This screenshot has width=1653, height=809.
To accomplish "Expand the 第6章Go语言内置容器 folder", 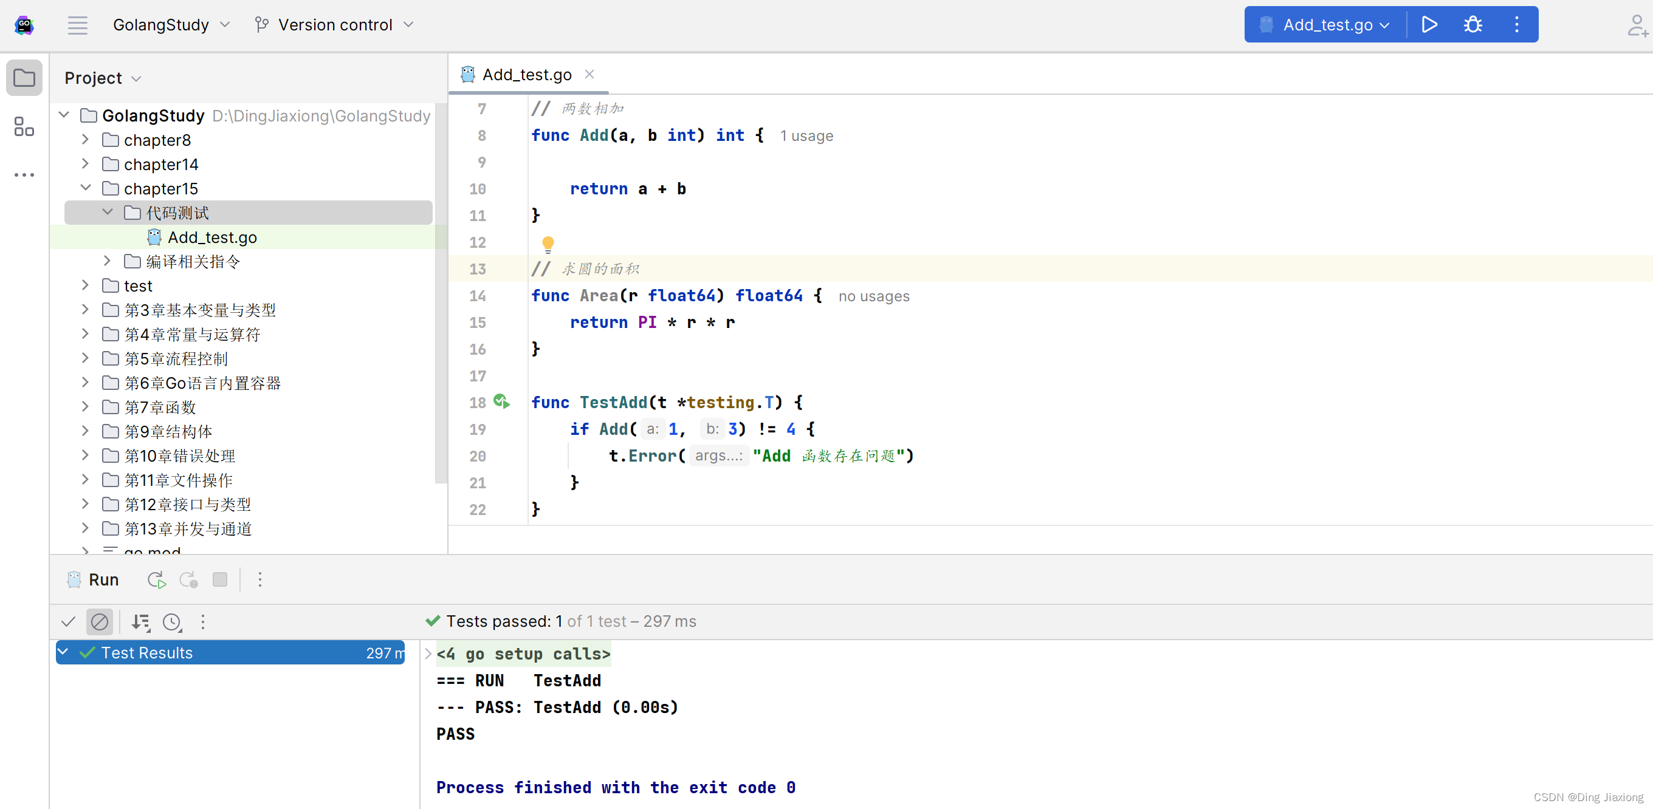I will 85,383.
